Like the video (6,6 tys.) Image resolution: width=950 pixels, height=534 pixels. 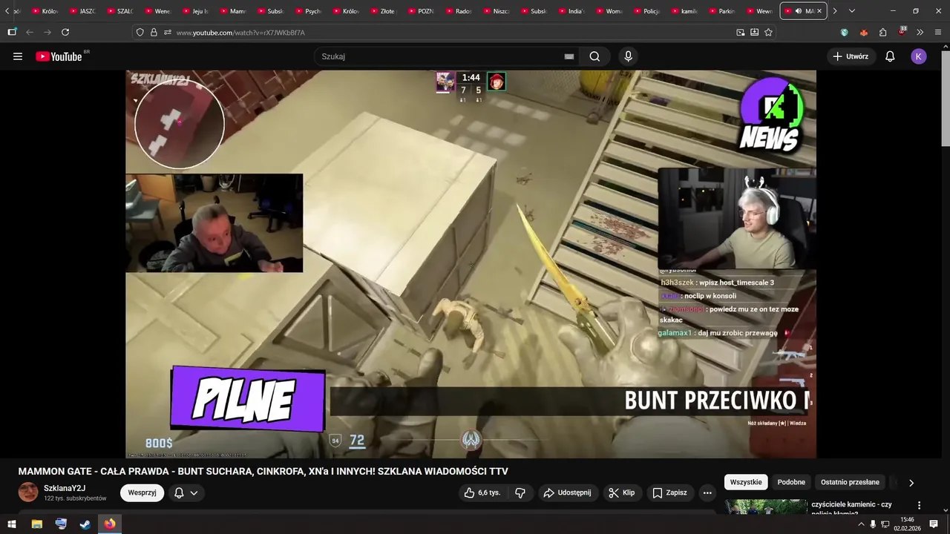[x=482, y=492]
